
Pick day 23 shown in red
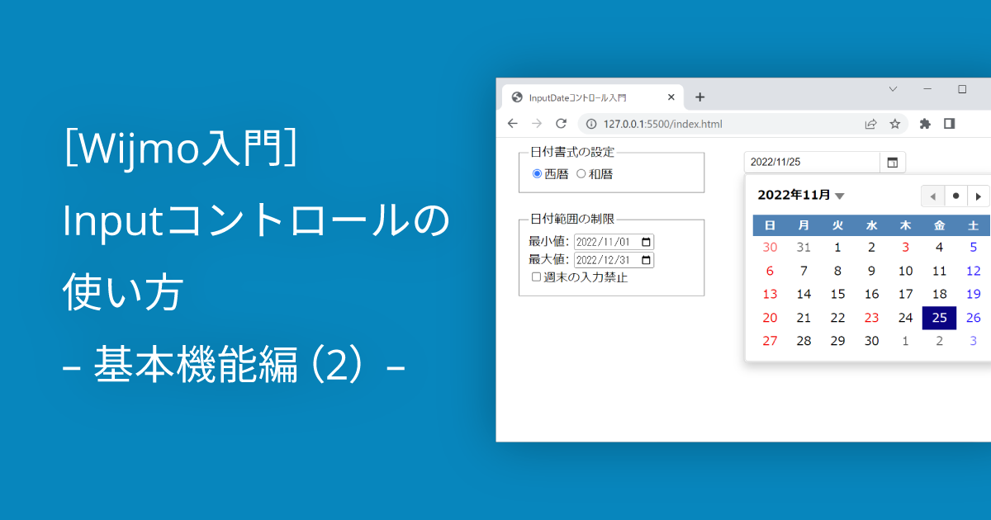[872, 318]
